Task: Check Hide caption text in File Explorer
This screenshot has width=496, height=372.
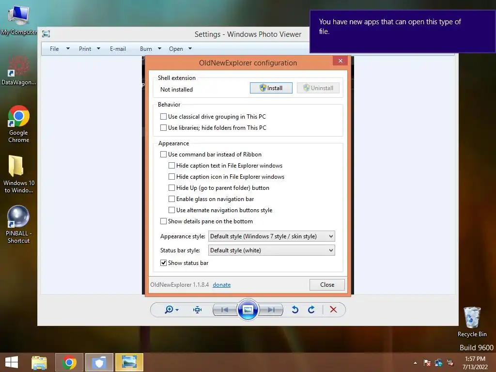Action: [x=225, y=166]
